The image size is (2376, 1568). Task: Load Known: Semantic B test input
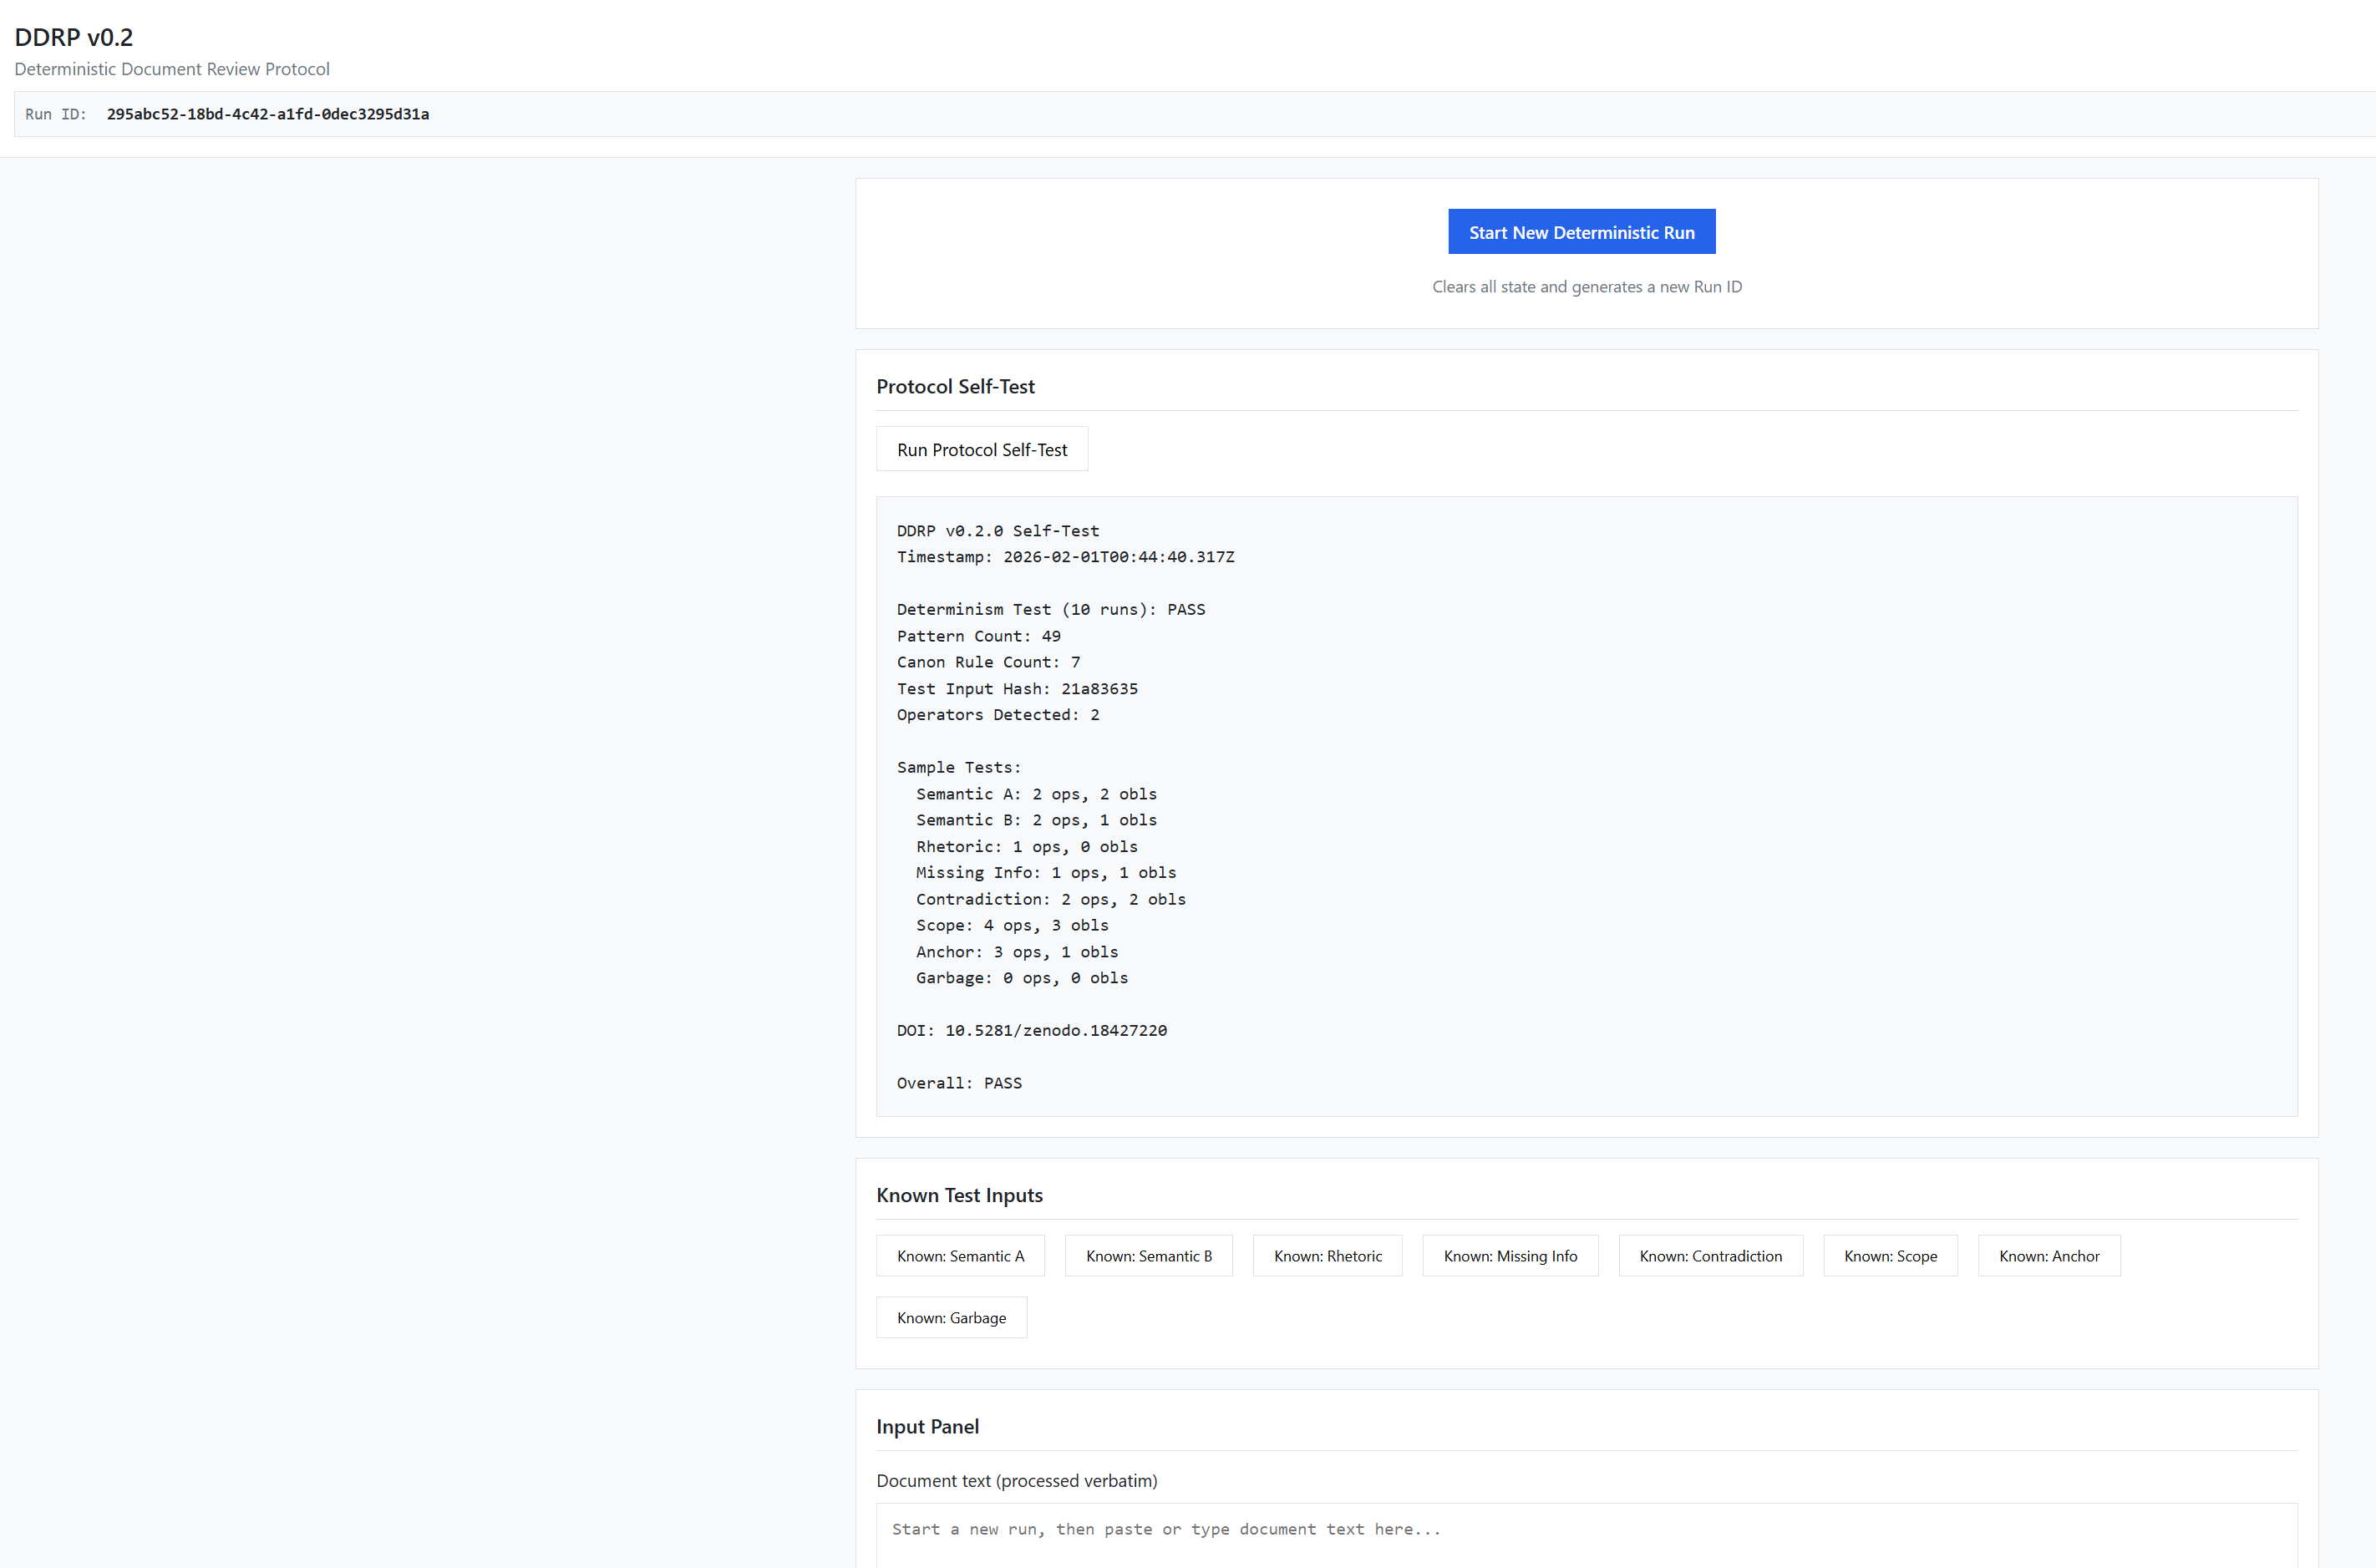(1148, 1256)
